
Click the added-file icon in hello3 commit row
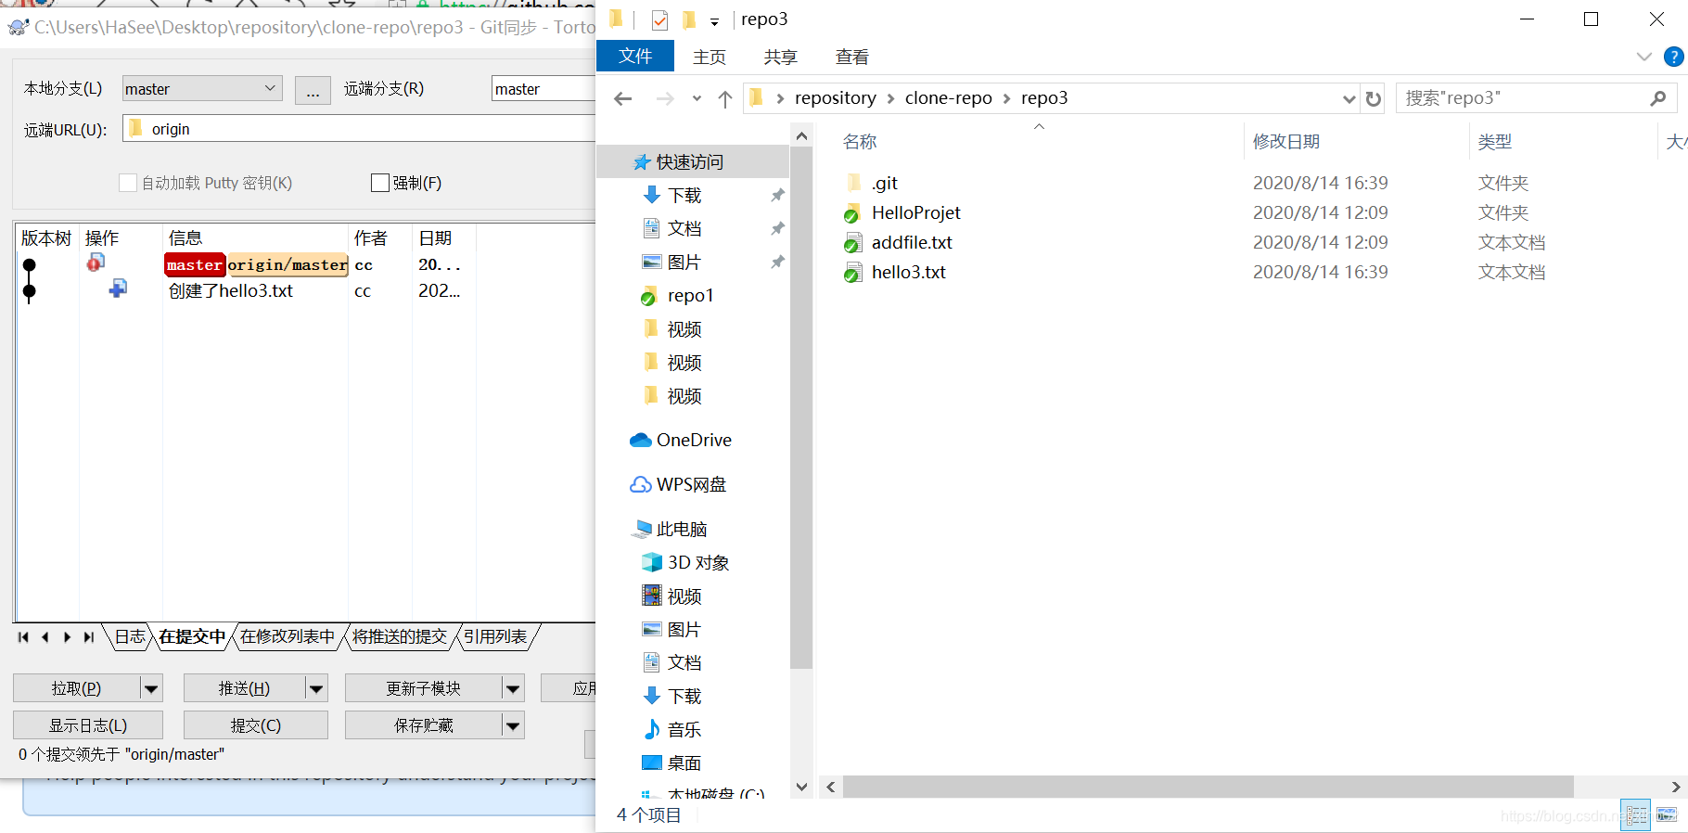click(x=118, y=289)
